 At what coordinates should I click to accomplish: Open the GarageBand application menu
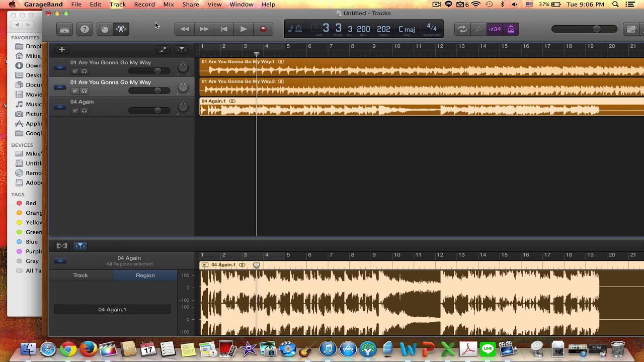[x=43, y=5]
